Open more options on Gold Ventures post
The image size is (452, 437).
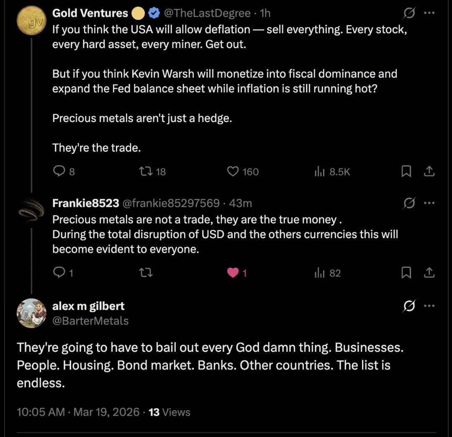tap(429, 13)
